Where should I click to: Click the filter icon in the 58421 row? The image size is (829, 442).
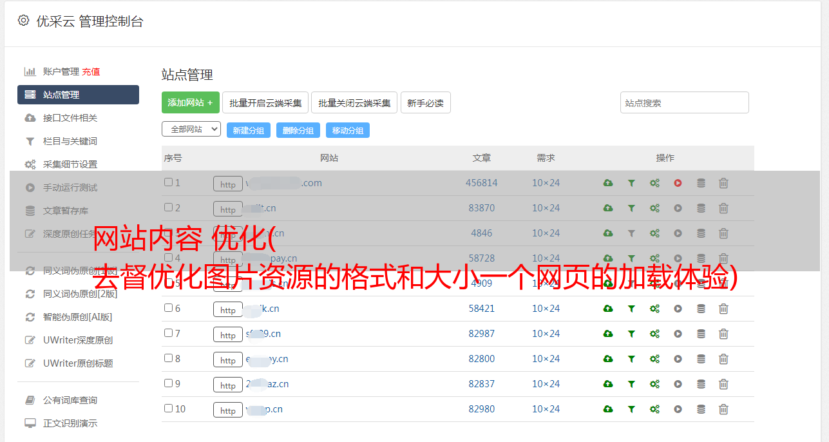pyautogui.click(x=631, y=309)
